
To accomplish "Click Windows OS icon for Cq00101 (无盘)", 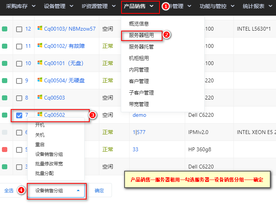I will (x=39, y=63).
